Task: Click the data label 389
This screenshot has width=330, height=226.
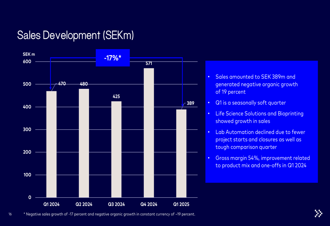Action: pos(190,103)
